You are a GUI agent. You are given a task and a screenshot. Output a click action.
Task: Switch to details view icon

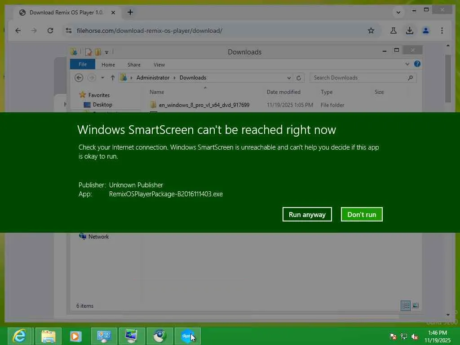(406, 305)
